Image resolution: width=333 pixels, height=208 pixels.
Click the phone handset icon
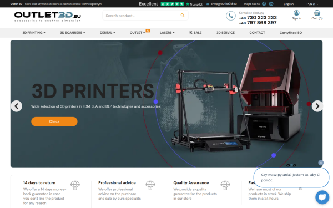(231, 16)
